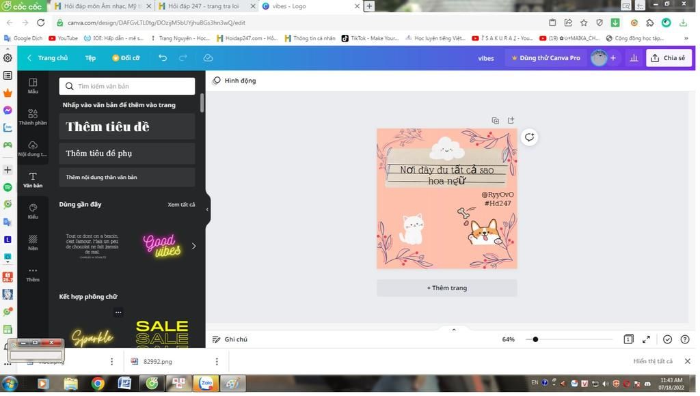This screenshot has width=700, height=396.
Task: Open the Mẫu templates panel
Action: click(x=33, y=85)
